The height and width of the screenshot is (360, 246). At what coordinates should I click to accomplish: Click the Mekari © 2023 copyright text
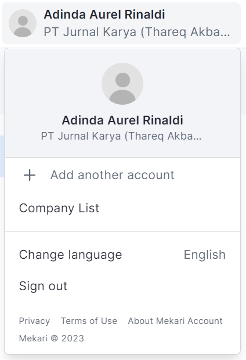[52, 338]
